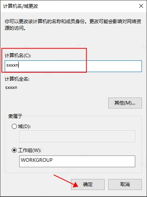Click the word WORKGROUP inside the field
The image size is (147, 197).
point(36,160)
